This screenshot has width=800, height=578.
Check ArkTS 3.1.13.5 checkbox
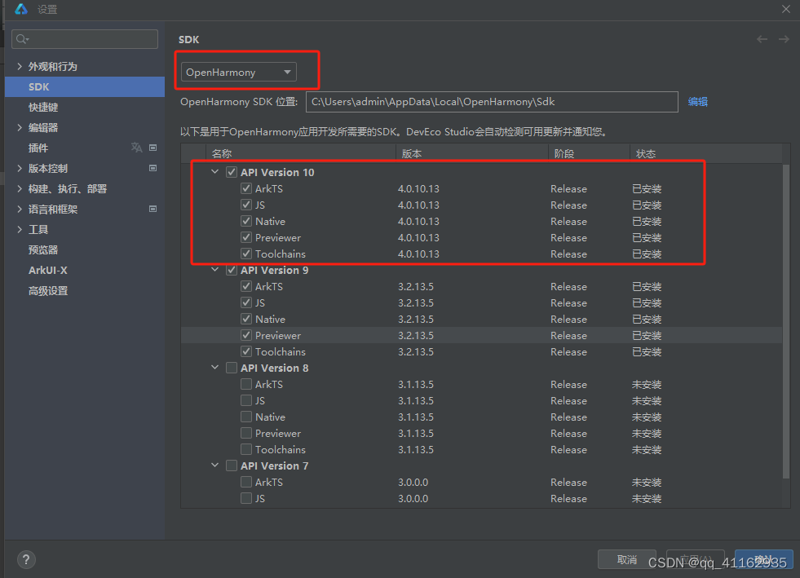click(x=246, y=384)
